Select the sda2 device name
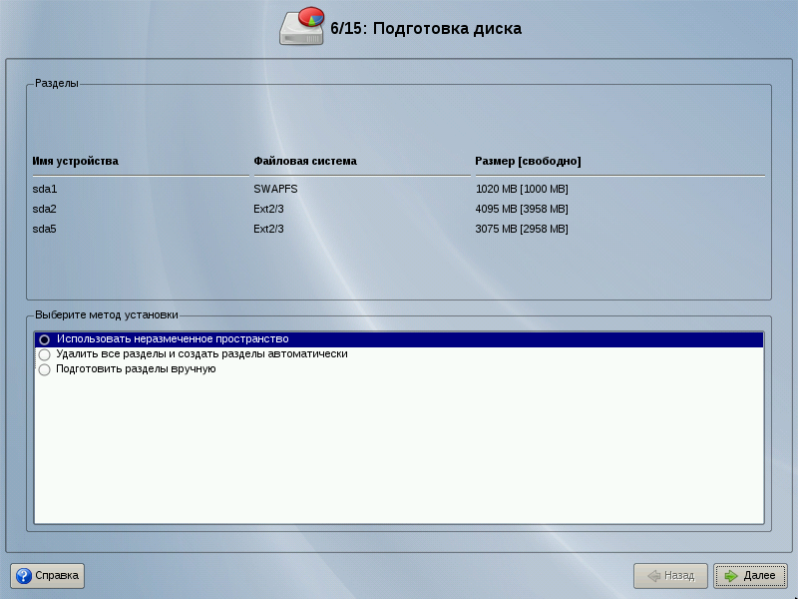798x599 pixels. (45, 209)
